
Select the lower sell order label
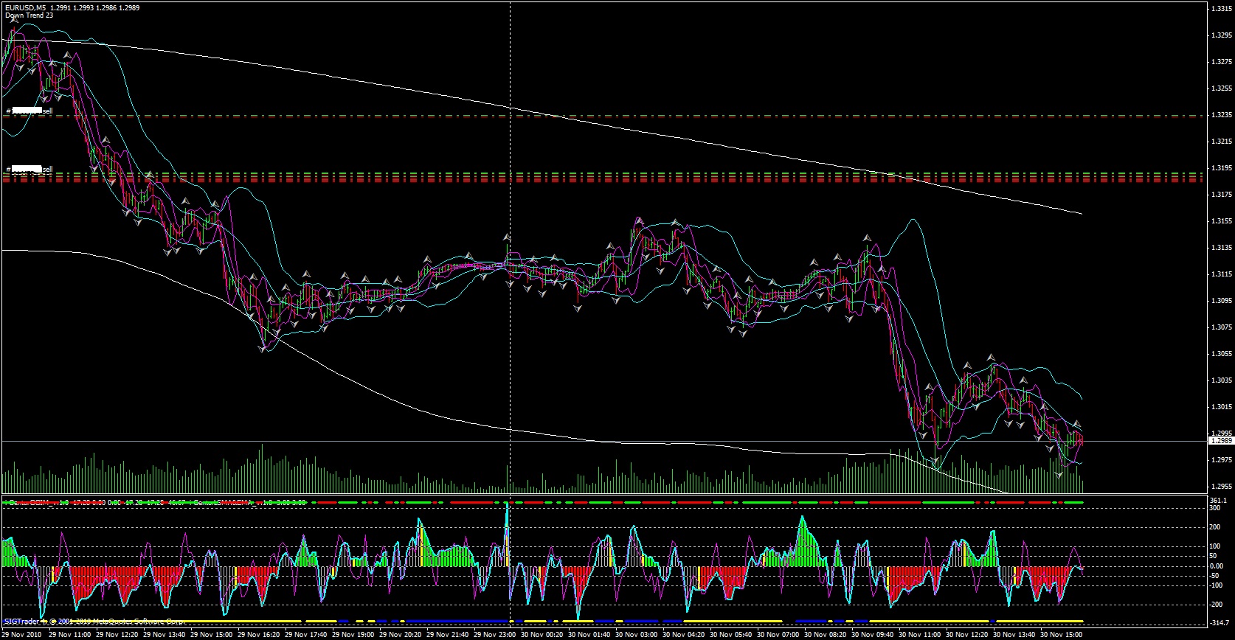[x=30, y=170]
